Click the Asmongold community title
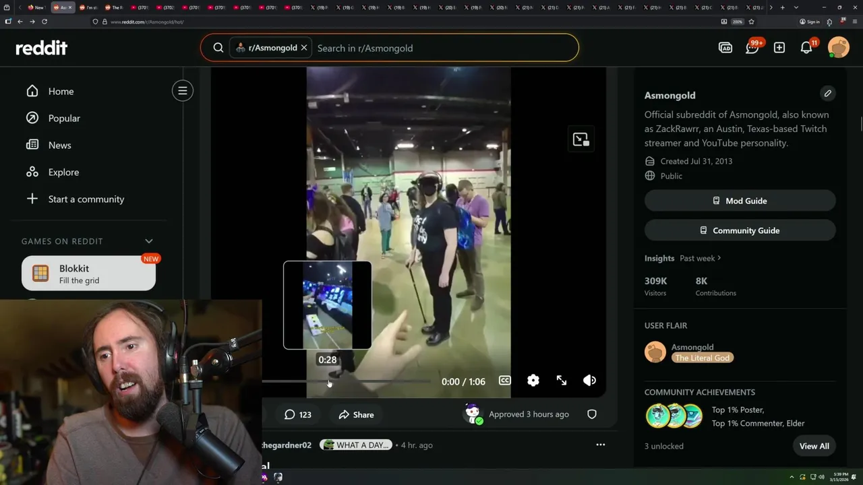Viewport: 863px width, 485px height. [669, 95]
